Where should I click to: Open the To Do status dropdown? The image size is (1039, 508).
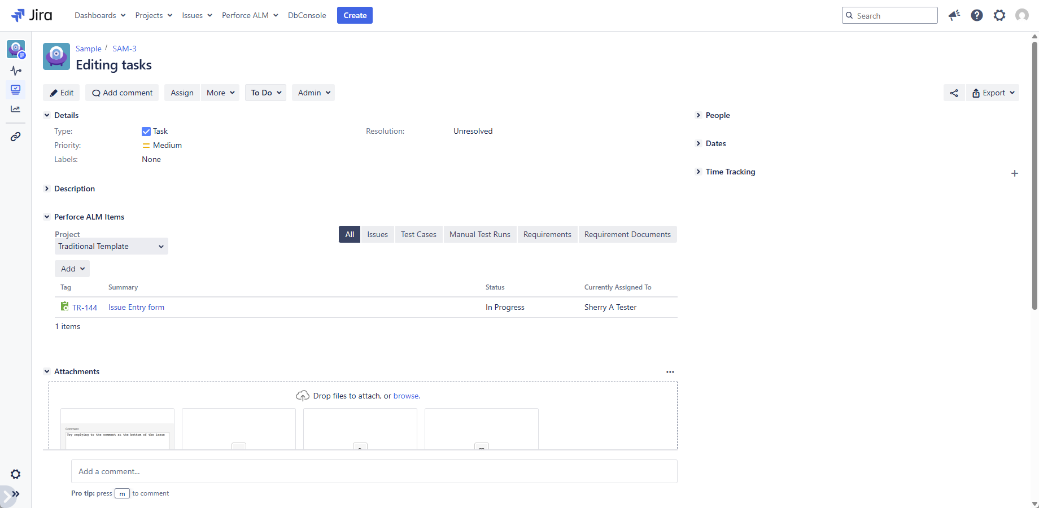tap(265, 93)
